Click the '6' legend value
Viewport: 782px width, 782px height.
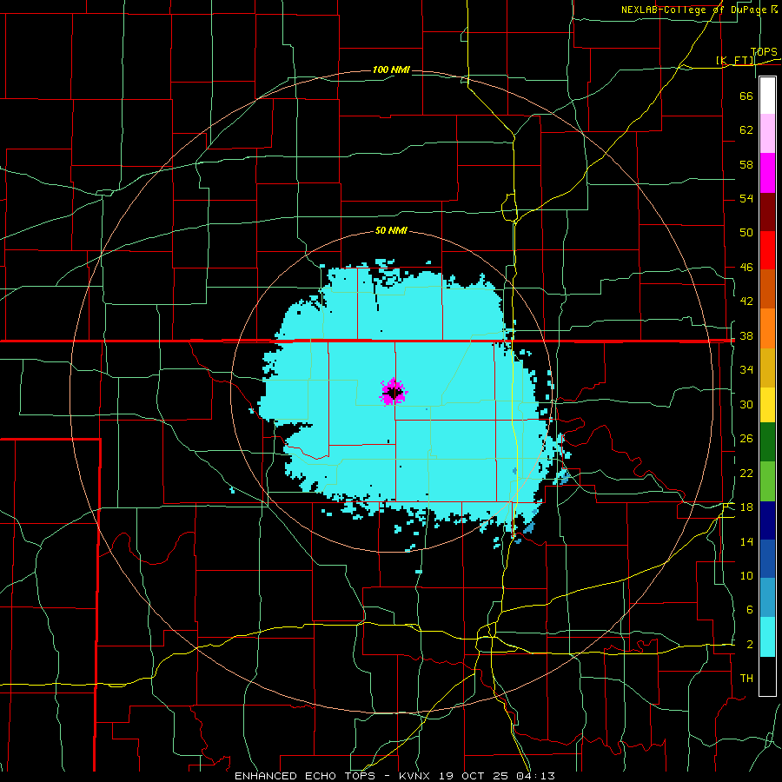click(749, 610)
